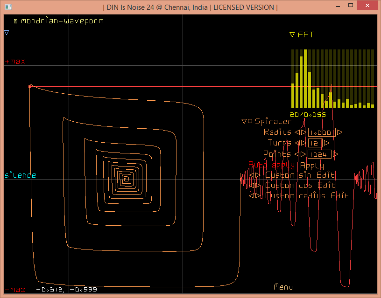
Task: Click the Radius decrease arrow
Action: [297, 132]
